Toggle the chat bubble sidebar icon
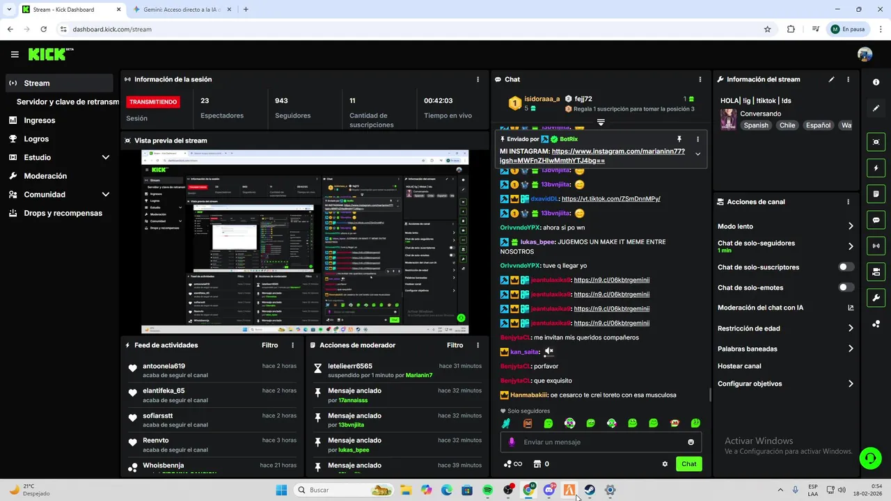 coord(876,220)
